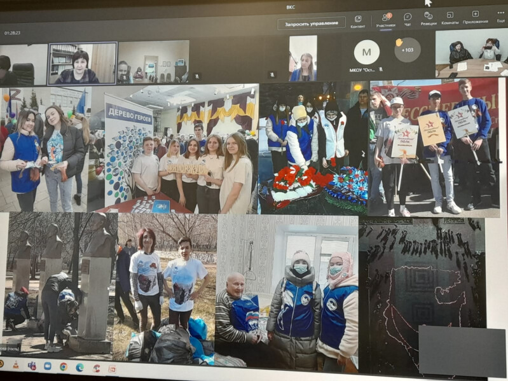Screen dimensions: 508x381
Task: Launch Zoom from the taskbar
Action: pyautogui.click(x=47, y=366)
